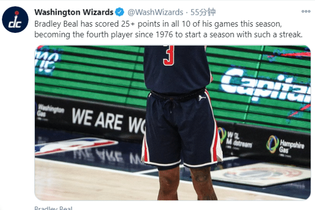Open the Washington Wizards profile name
Viewport: 315px width, 210px height.
(74, 12)
